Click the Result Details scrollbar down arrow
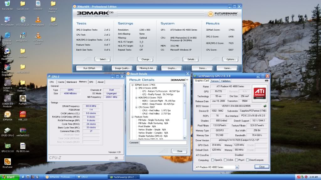The height and width of the screenshot is (180, 321). click(x=185, y=138)
